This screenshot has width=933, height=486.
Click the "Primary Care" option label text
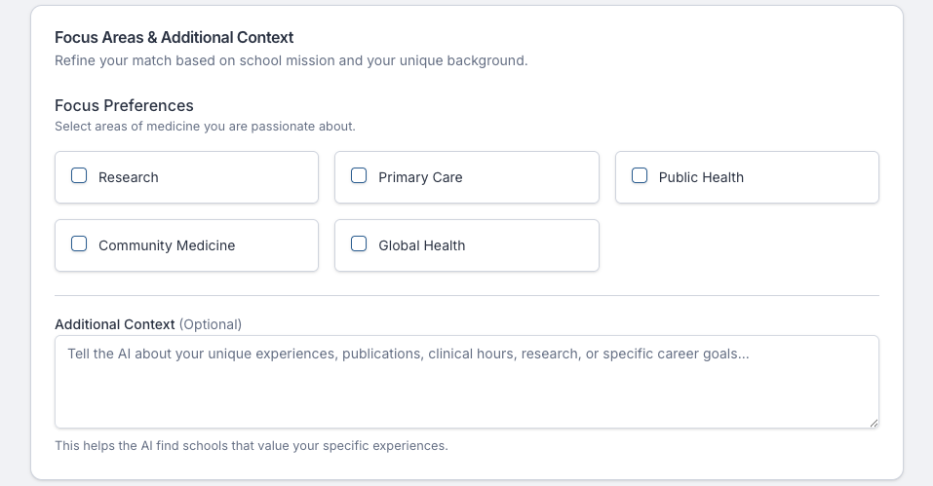(420, 177)
